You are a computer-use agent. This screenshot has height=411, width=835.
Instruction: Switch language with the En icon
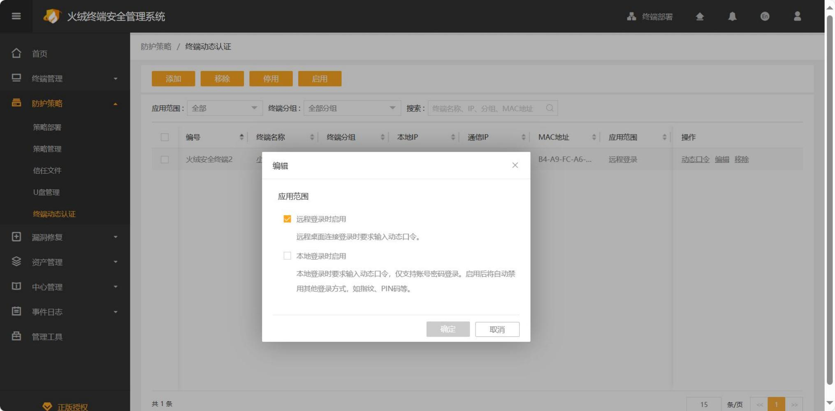(x=765, y=16)
